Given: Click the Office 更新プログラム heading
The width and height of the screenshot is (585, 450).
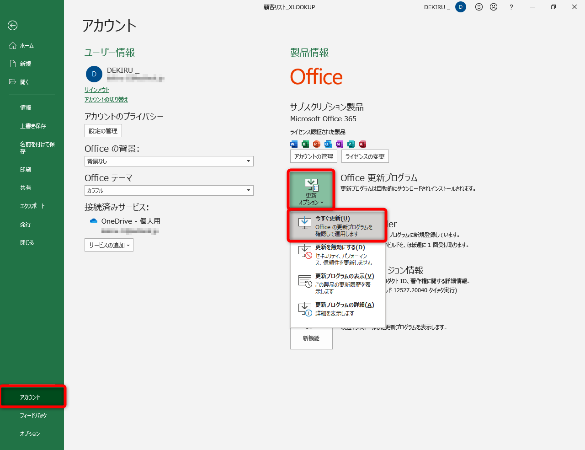Looking at the screenshot, I should (379, 178).
